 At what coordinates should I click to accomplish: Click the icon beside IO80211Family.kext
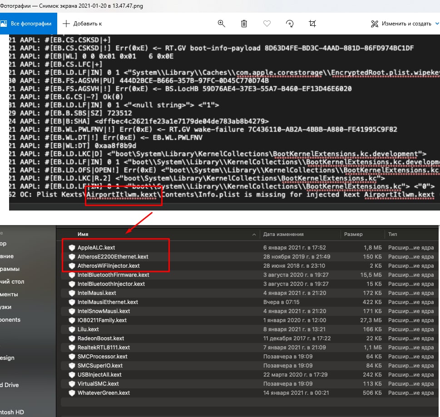(x=72, y=320)
